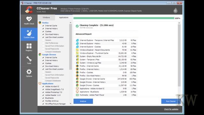The width and height of the screenshot is (204, 115).
Task: Click cleaner list scroll up arrow
Action: 70,23
